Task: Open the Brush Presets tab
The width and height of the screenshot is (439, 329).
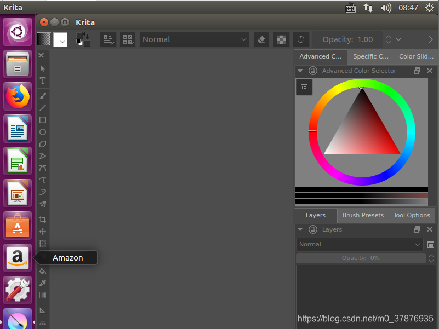Action: 363,216
